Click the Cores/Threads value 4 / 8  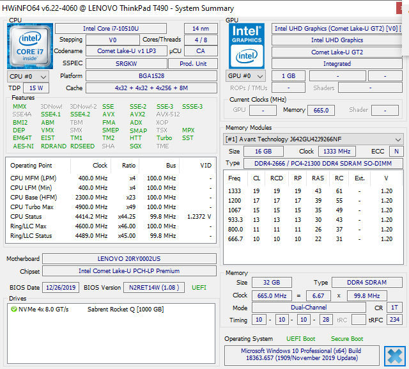pyautogui.click(x=201, y=40)
